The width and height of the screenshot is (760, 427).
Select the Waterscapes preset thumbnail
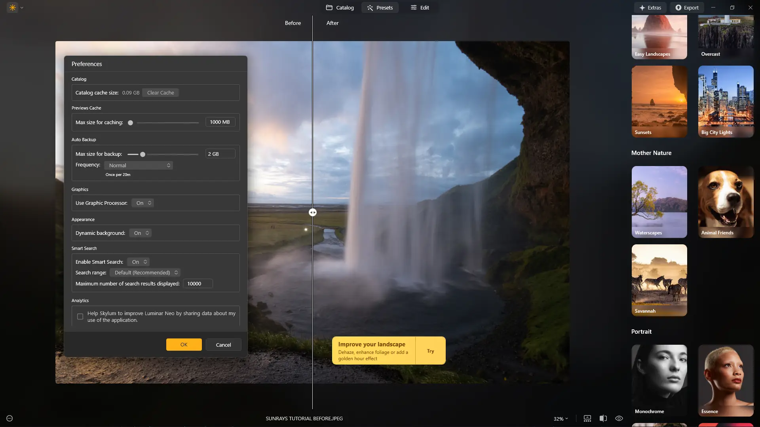tap(659, 202)
